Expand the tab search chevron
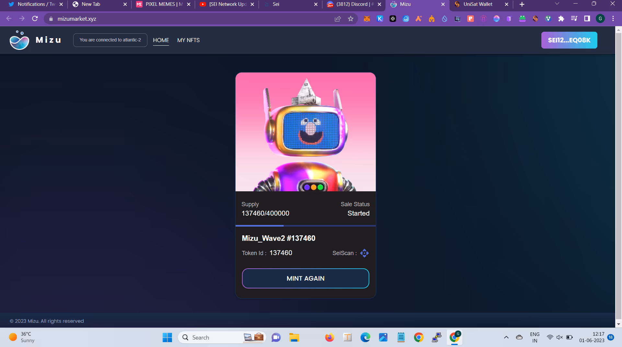The height and width of the screenshot is (347, 622). [557, 4]
